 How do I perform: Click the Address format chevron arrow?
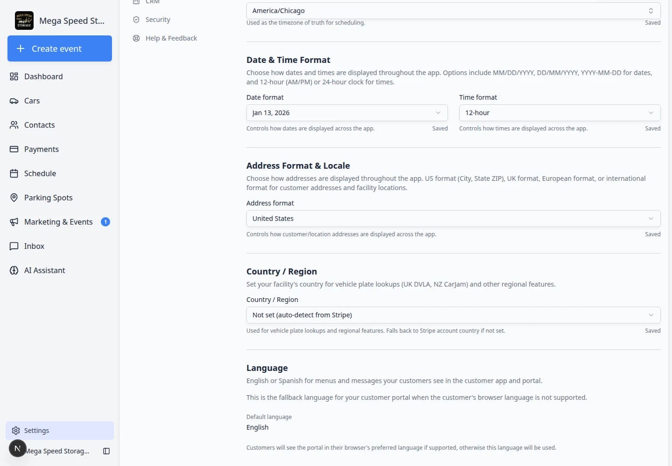[x=651, y=219]
